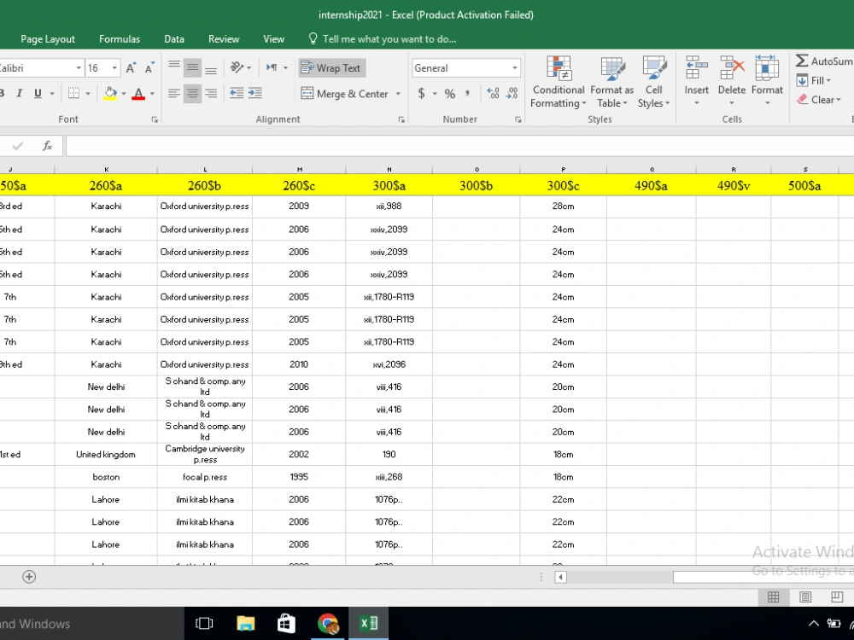The width and height of the screenshot is (854, 640).
Task: Select Middle Align icon
Action: tap(192, 67)
